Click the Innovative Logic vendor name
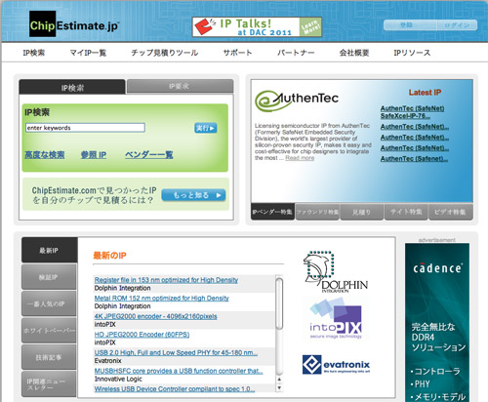 pyautogui.click(x=118, y=380)
